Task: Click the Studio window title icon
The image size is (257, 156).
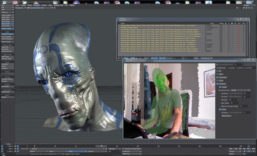Action: point(118,20)
